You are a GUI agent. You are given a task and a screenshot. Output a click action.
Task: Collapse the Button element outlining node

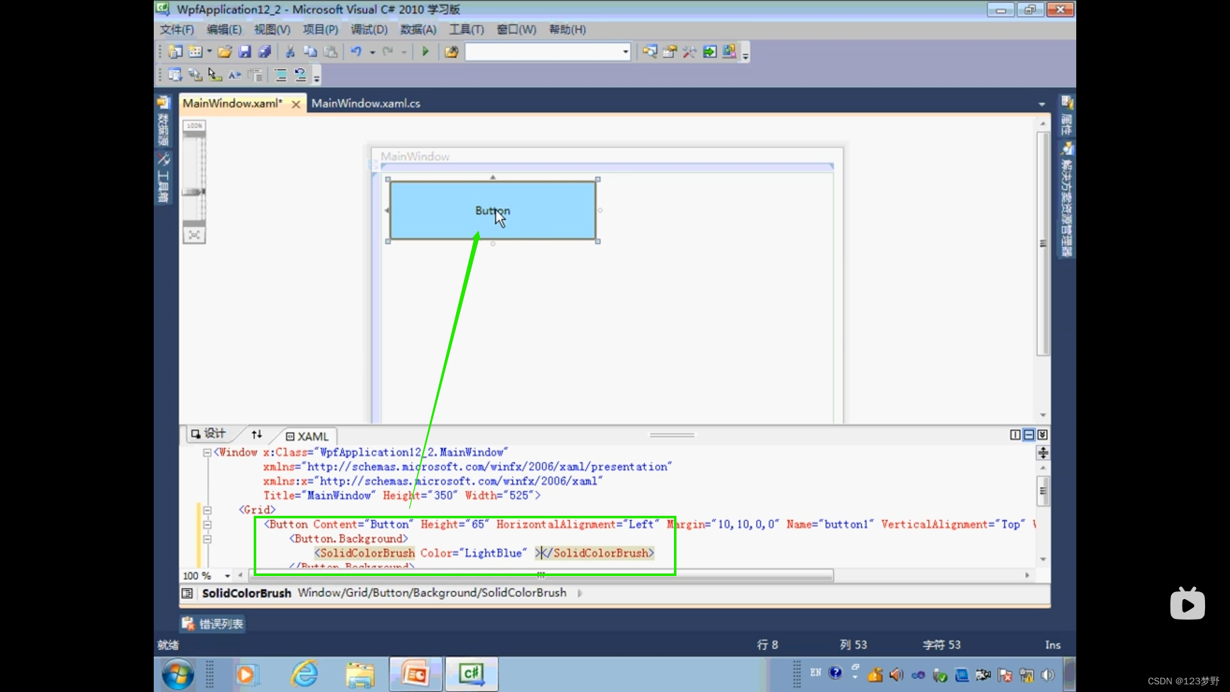tap(207, 525)
